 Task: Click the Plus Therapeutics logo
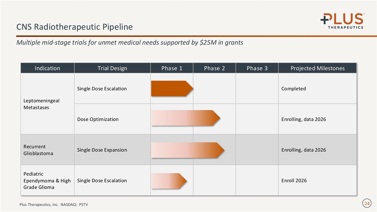pyautogui.click(x=342, y=21)
